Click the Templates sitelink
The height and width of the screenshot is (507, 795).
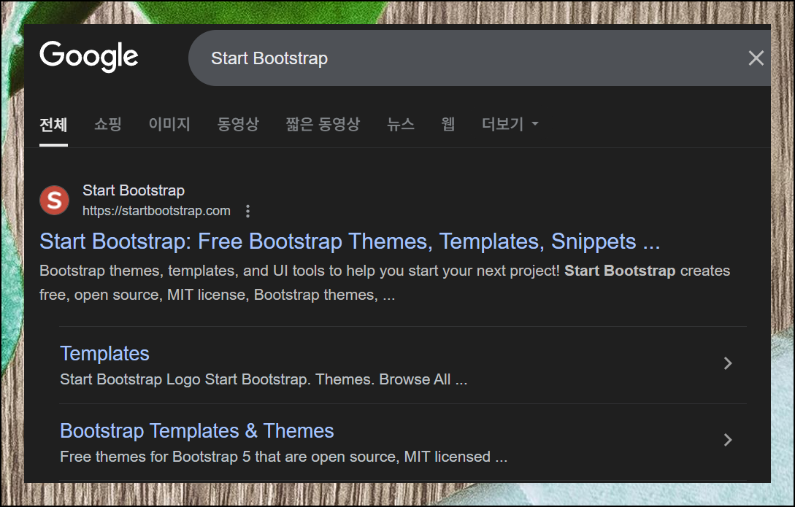[104, 354]
